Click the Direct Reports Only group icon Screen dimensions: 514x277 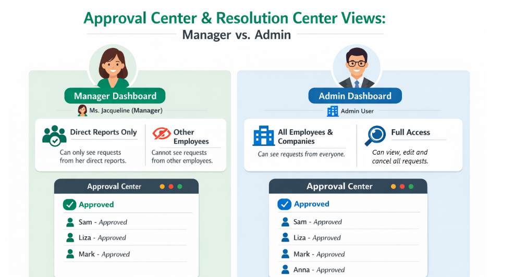point(54,135)
